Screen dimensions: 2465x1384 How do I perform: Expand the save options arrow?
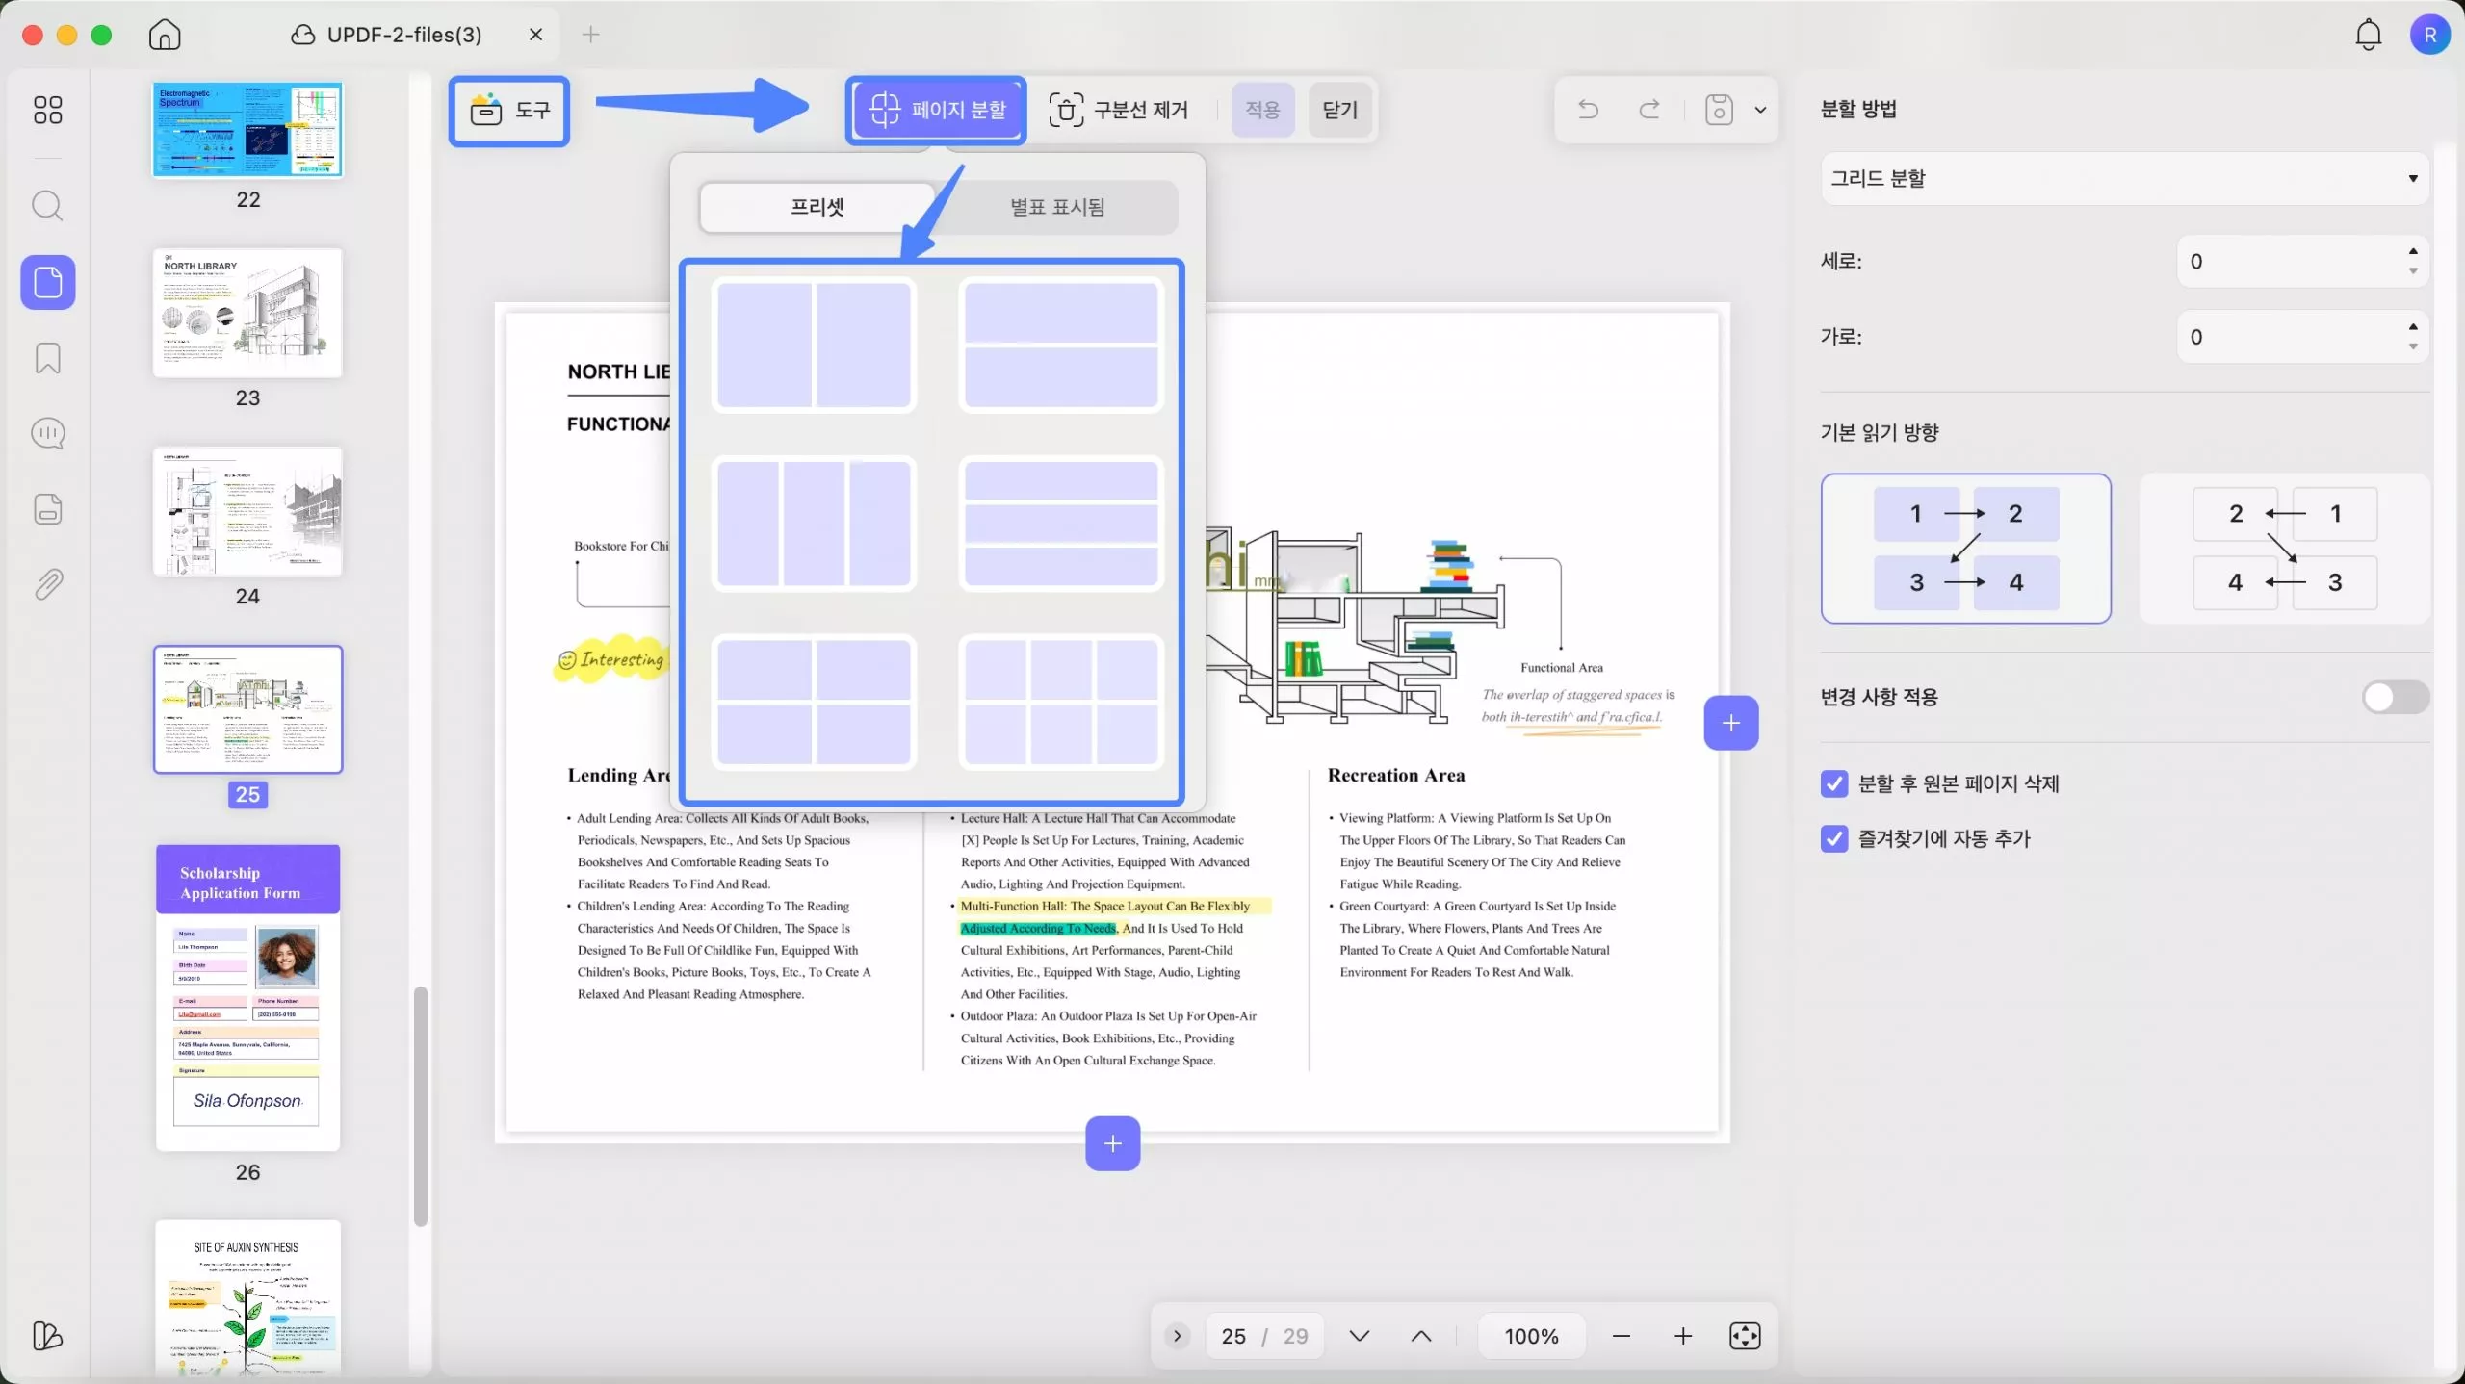click(1760, 110)
